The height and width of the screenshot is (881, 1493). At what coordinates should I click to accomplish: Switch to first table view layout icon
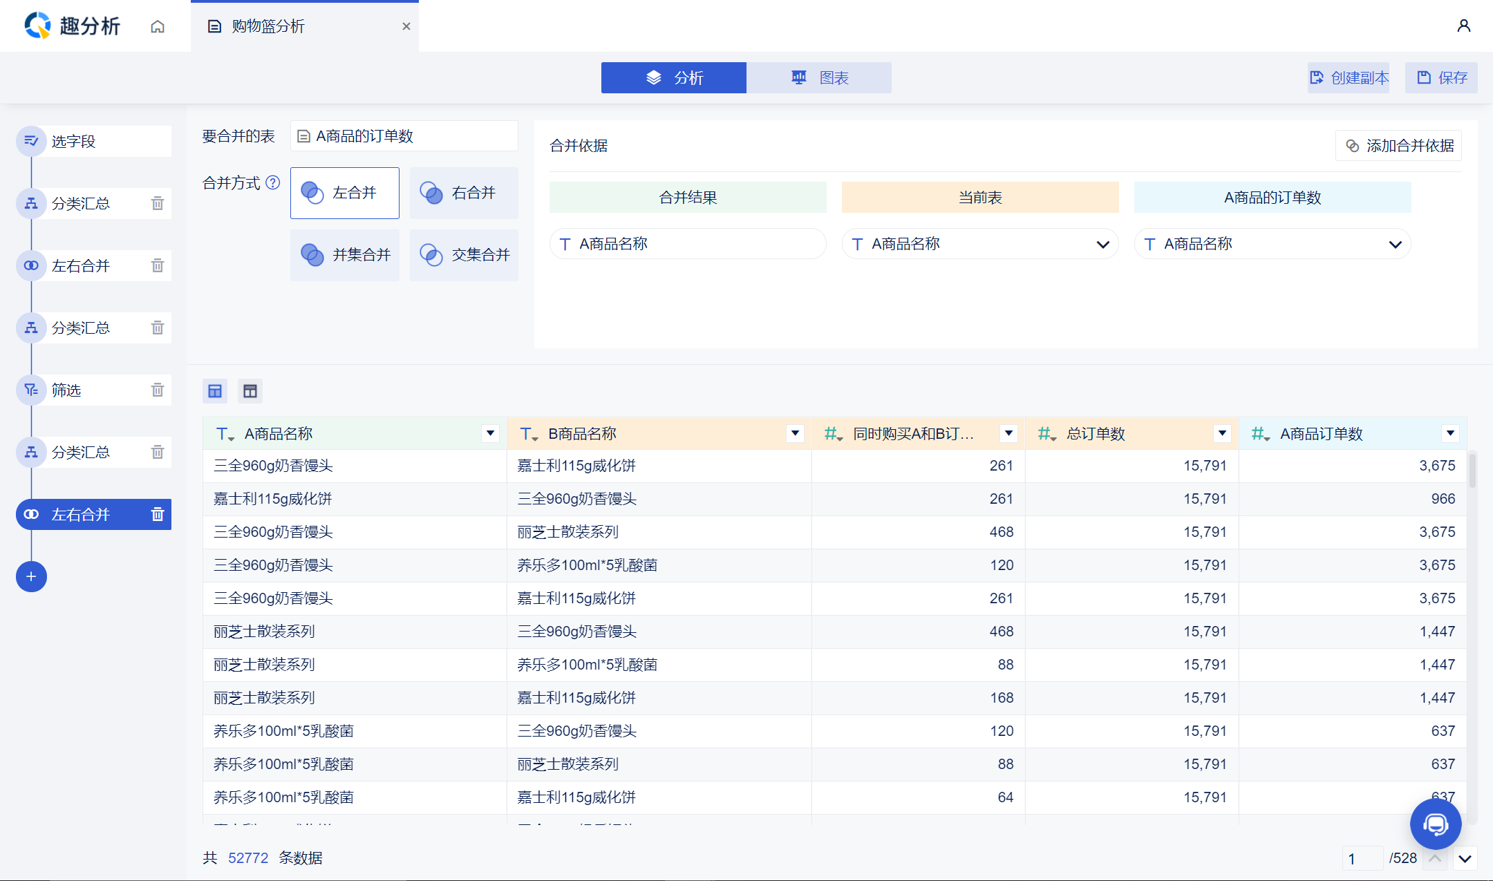click(x=215, y=391)
